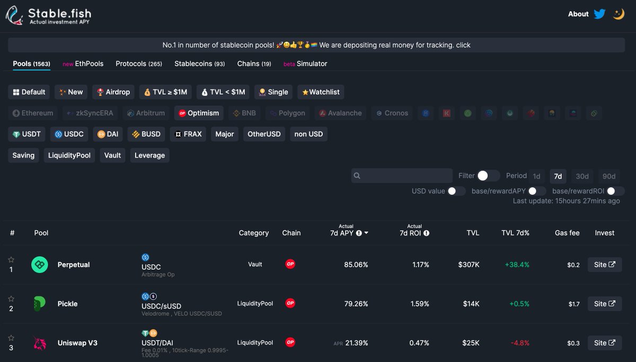
Task: Set the period to 7d
Action: (x=558, y=176)
